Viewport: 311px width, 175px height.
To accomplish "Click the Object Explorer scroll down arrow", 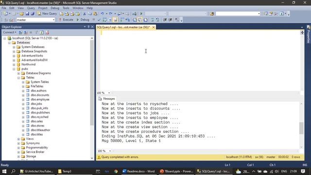I will coord(92,158).
